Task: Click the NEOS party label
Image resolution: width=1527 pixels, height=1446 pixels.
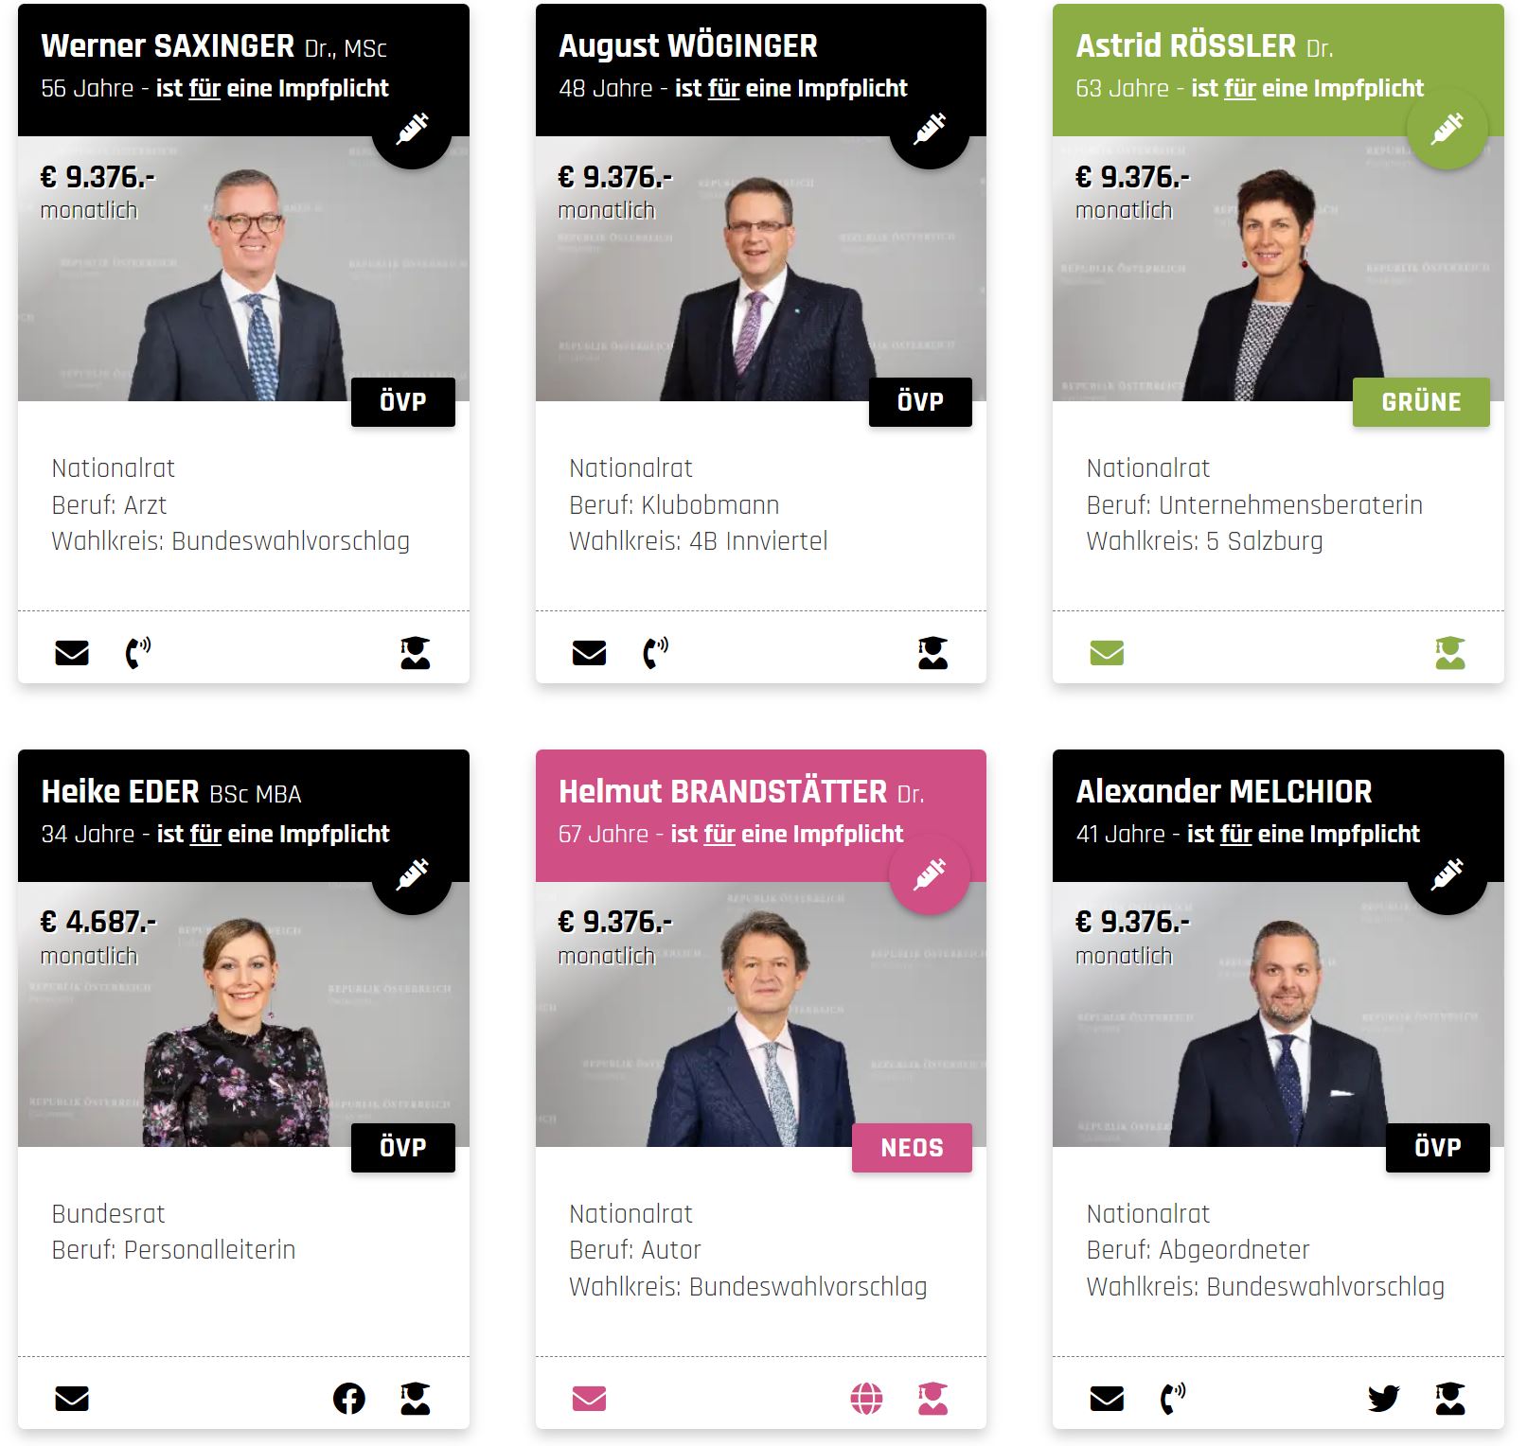Action: [912, 1148]
